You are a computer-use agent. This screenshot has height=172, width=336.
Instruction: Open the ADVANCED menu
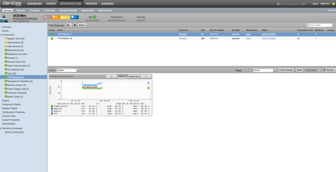108,4
